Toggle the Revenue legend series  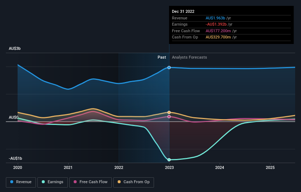(21, 182)
